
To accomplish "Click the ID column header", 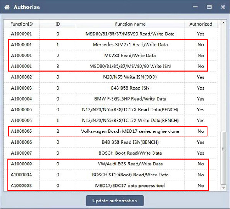I will click(58, 24).
